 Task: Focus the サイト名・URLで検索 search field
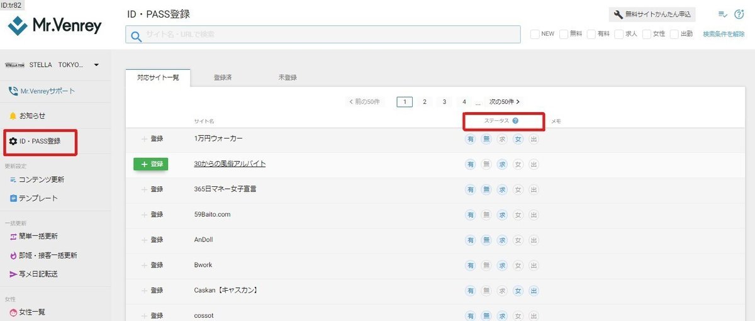pos(323,35)
